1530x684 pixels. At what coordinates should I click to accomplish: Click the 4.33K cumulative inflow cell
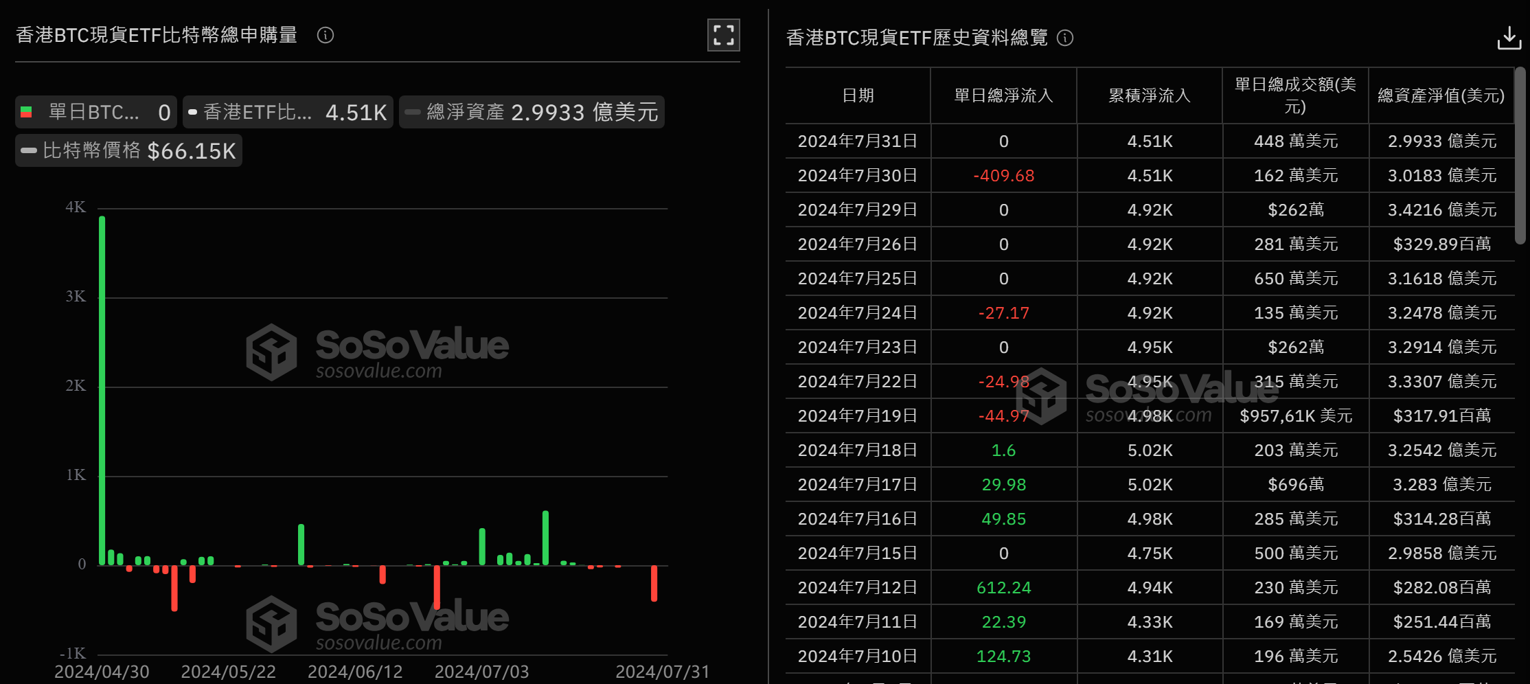tap(1150, 622)
